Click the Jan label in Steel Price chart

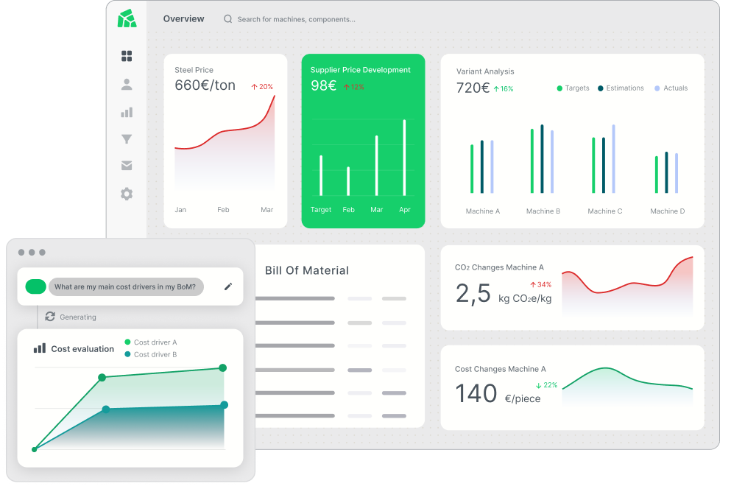point(180,210)
